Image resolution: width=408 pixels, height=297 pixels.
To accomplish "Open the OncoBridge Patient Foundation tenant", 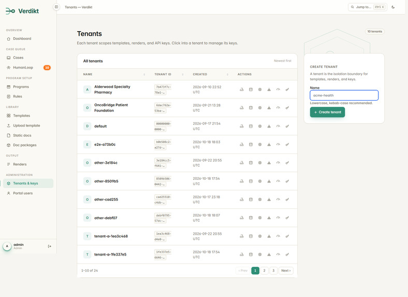I will (111, 108).
